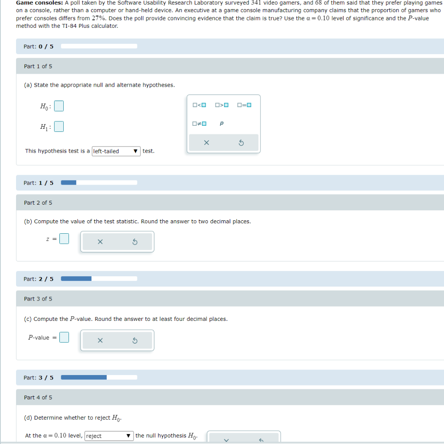444x444 pixels.
Task: Click the H1 hypothesis input box
Action: tap(59, 126)
